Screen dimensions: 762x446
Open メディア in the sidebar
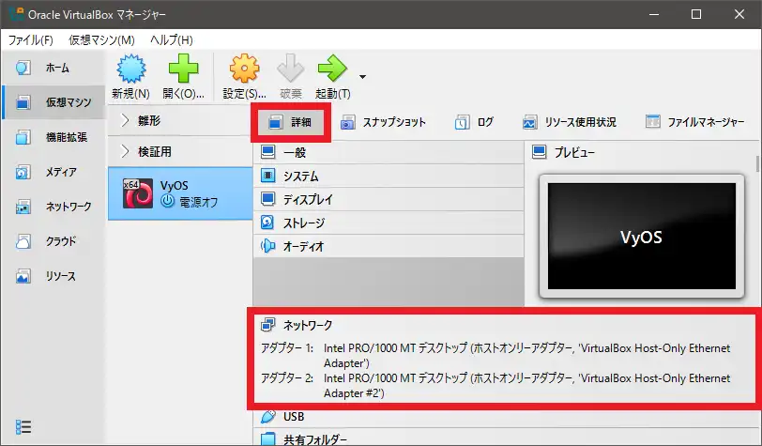tap(53, 172)
